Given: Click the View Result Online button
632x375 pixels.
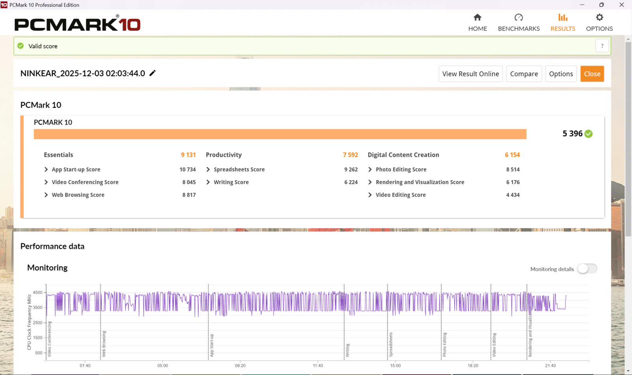Looking at the screenshot, I should click(x=470, y=74).
